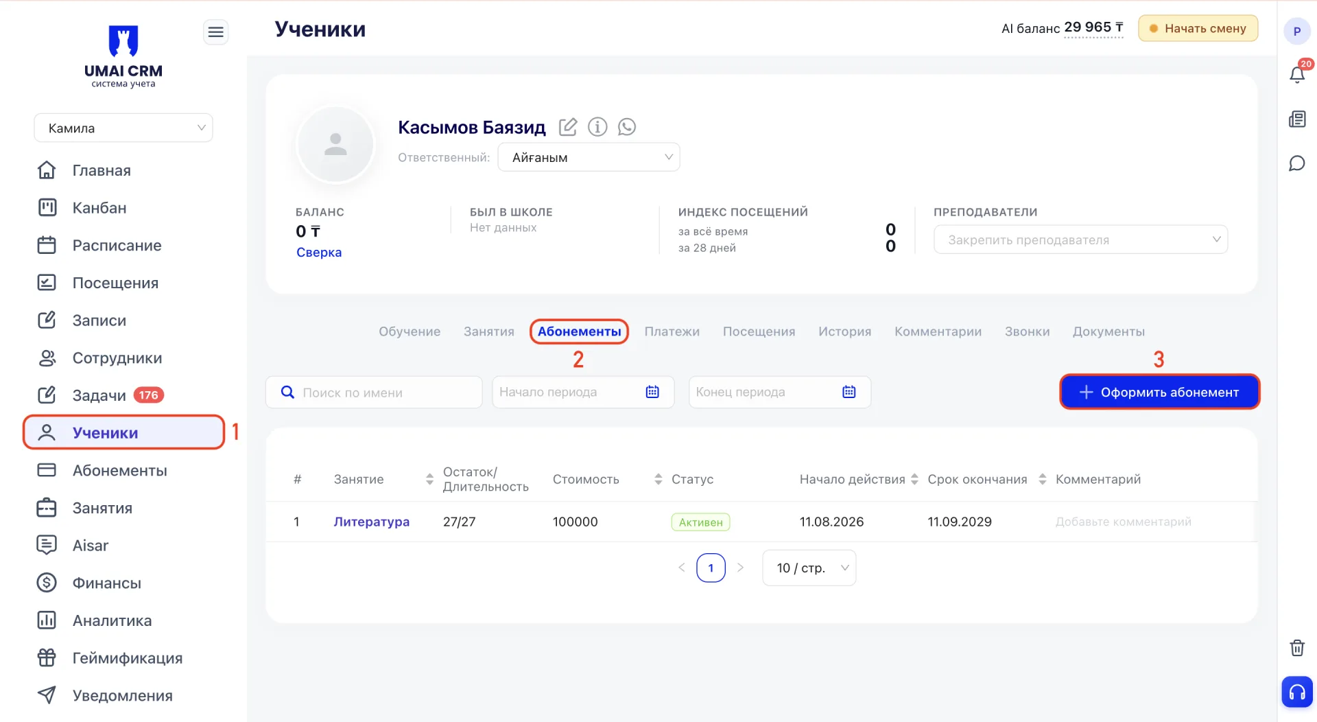Open Сотрудники in sidebar
Screen dimensions: 1317x722
pos(123,358)
